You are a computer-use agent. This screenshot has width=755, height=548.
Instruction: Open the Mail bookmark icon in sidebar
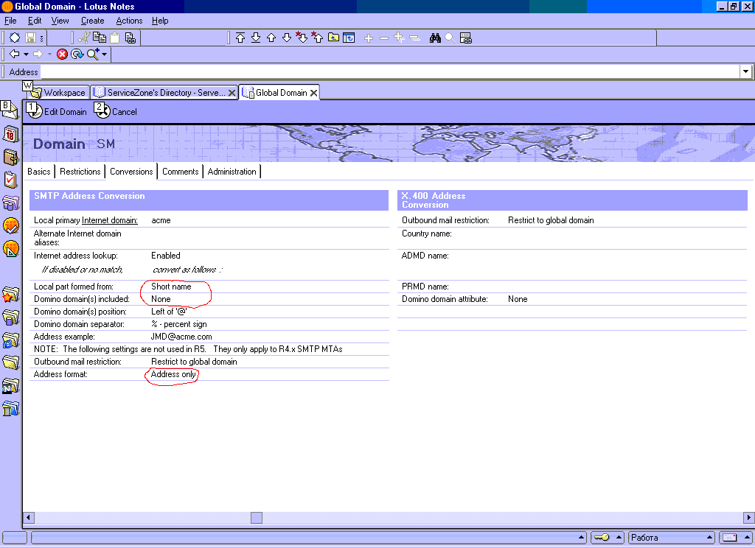10,111
